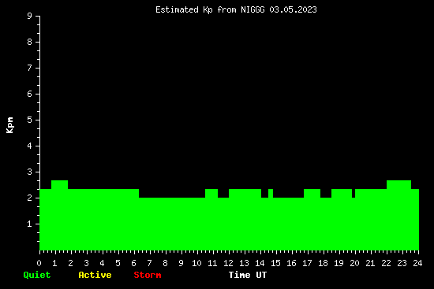Click the 24 hour tick label
This screenshot has height=289, width=434.
click(x=417, y=263)
